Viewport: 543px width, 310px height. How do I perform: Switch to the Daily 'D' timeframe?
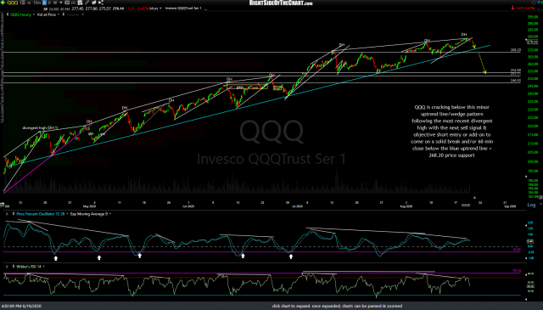(49, 3)
